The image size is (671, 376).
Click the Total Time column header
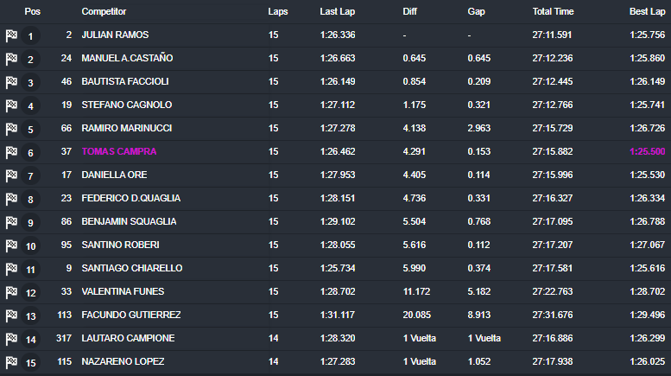(x=554, y=12)
